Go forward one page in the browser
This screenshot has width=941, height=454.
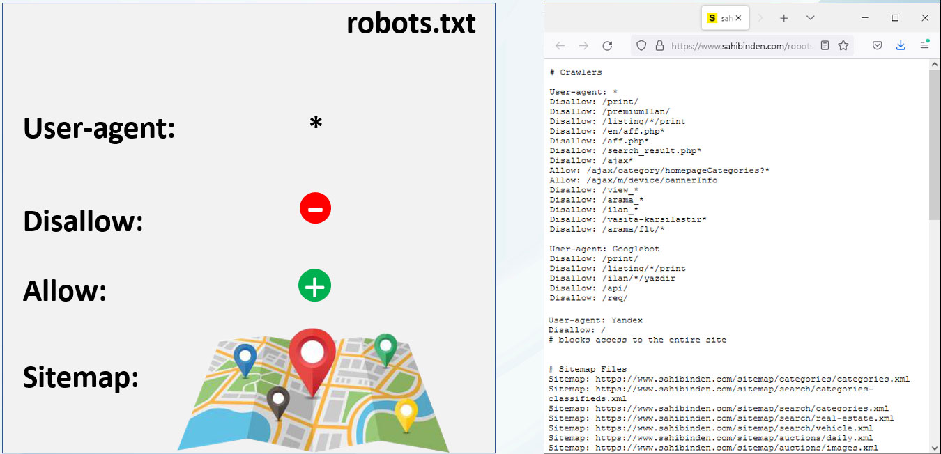click(x=583, y=46)
